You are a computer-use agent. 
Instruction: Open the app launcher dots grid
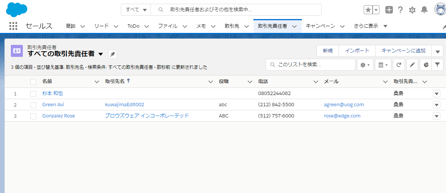point(13,26)
